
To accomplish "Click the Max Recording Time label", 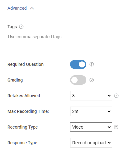I will click(28, 111).
